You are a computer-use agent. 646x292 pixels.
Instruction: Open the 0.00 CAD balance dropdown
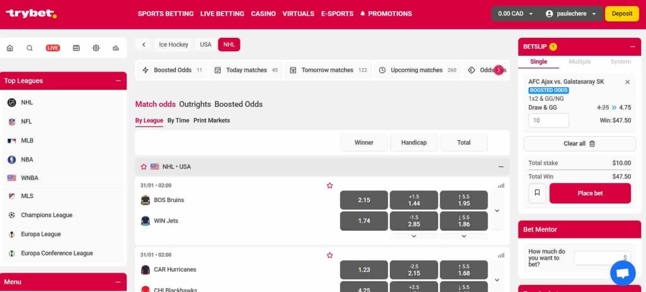(516, 14)
